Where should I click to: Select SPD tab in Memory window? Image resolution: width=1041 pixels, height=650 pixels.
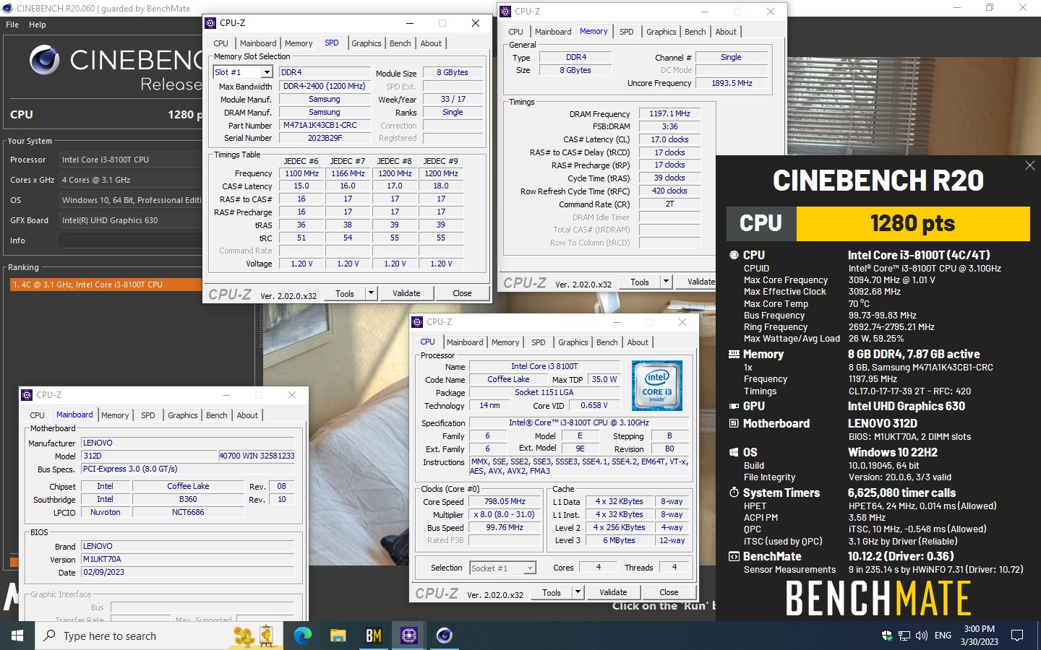(627, 32)
